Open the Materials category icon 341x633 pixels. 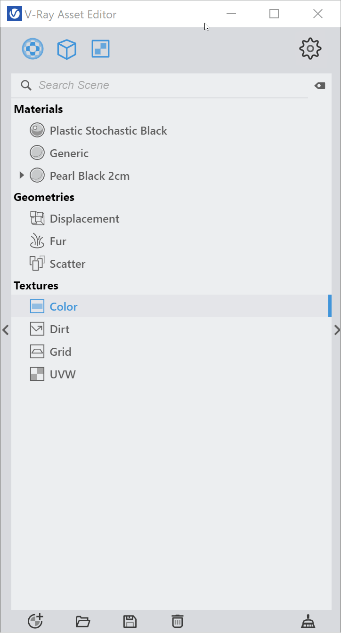[x=33, y=49]
